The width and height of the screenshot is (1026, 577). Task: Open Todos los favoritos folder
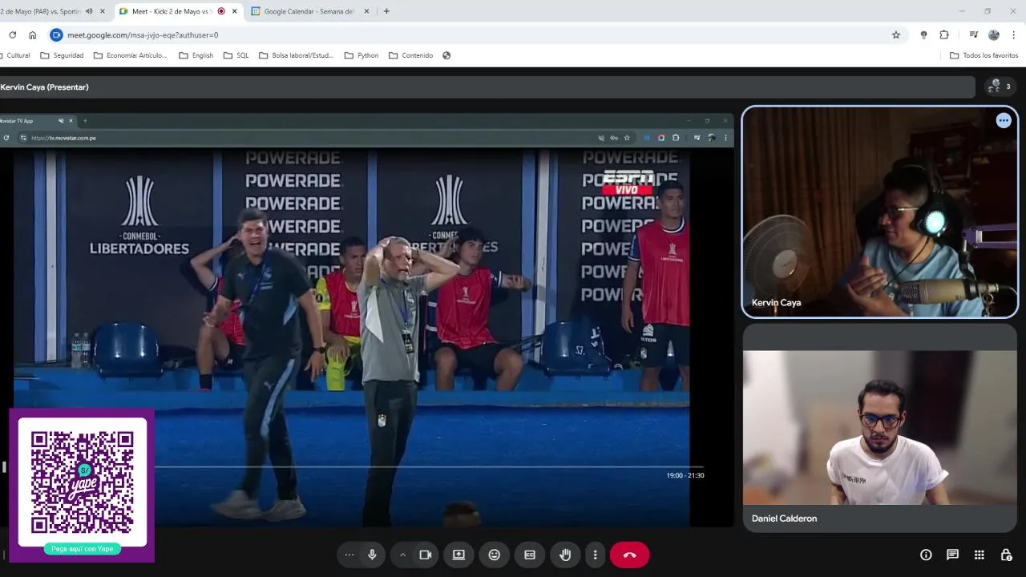click(984, 55)
